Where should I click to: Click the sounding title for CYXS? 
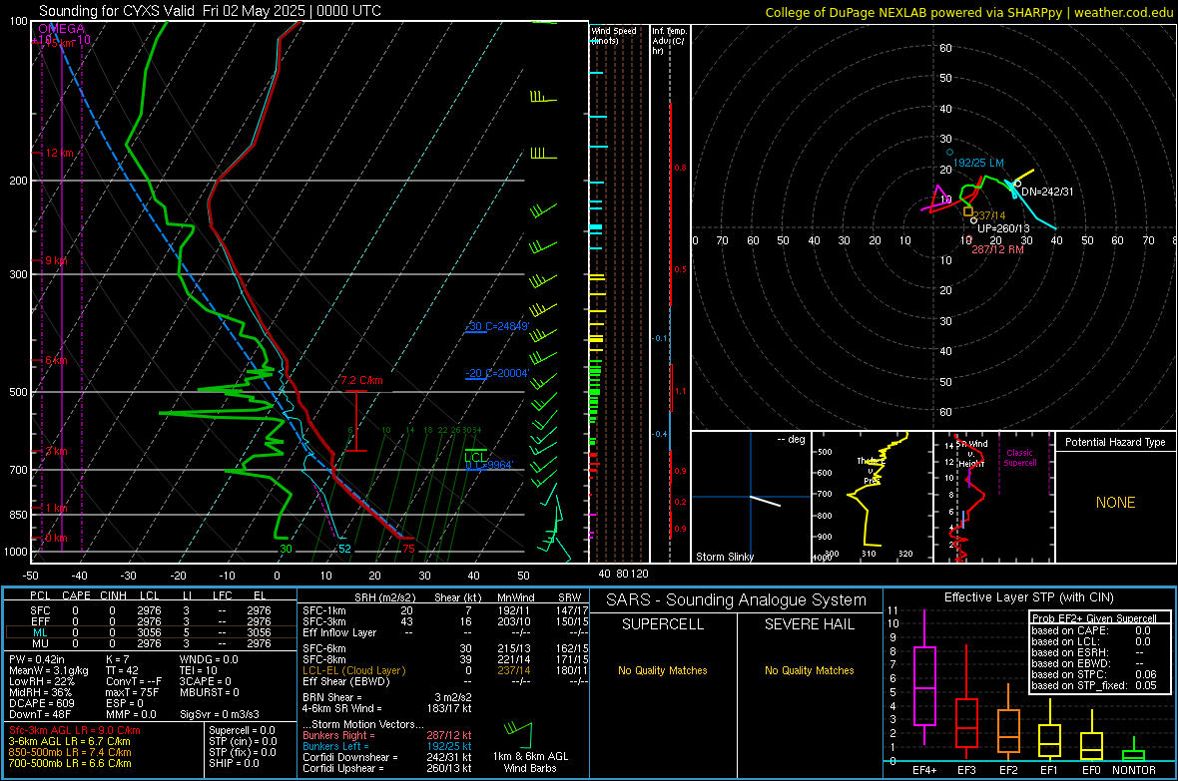click(x=210, y=11)
